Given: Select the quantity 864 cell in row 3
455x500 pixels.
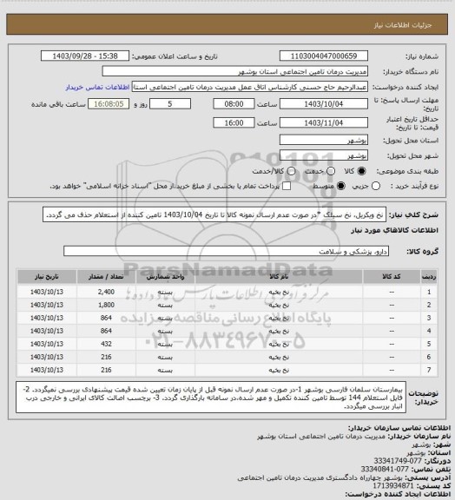Looking at the screenshot, I should coord(106,318).
